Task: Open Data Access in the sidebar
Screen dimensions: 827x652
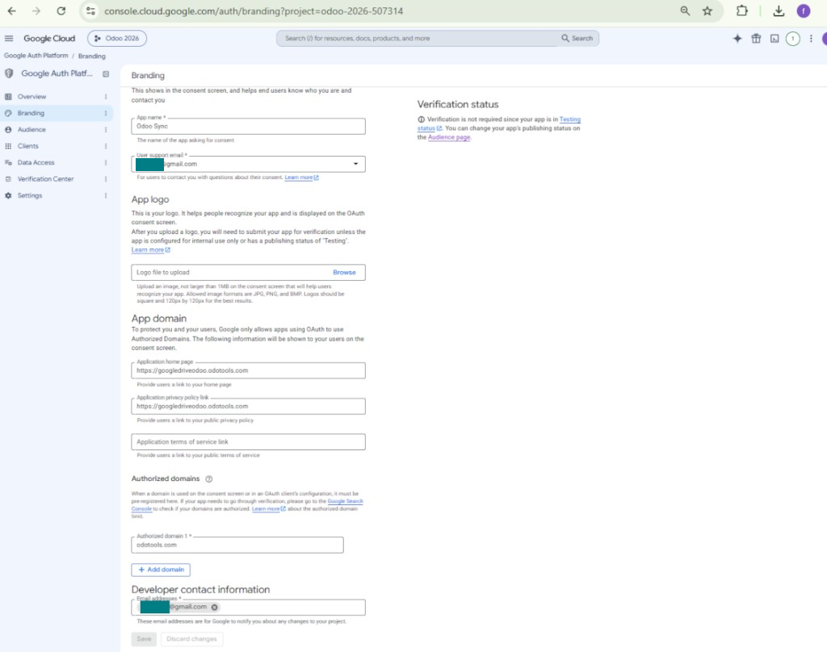Action: (x=36, y=163)
